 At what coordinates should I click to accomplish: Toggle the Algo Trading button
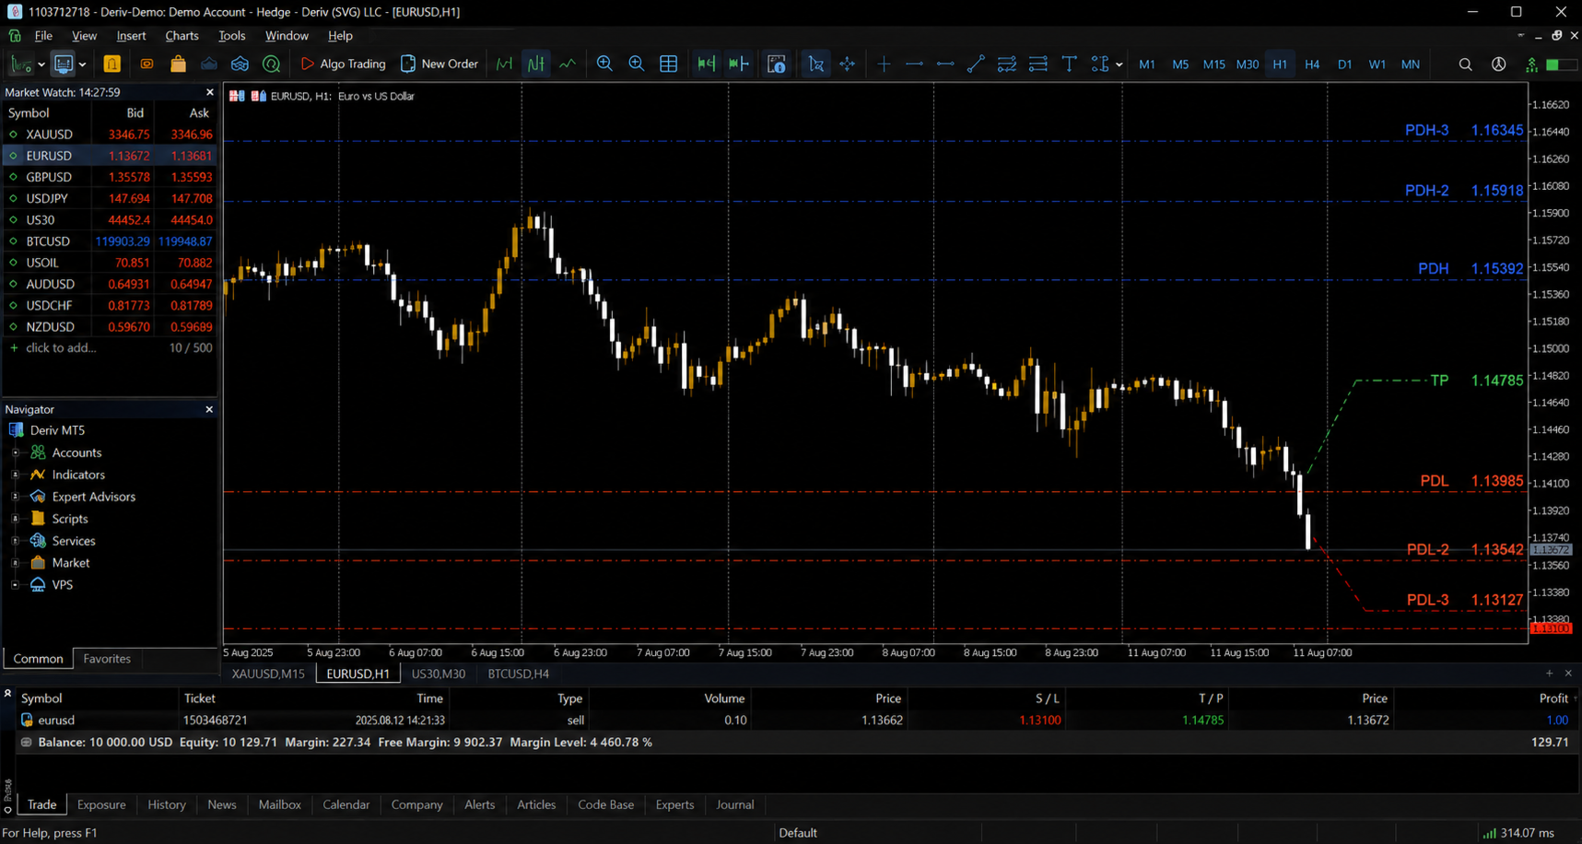click(x=343, y=64)
